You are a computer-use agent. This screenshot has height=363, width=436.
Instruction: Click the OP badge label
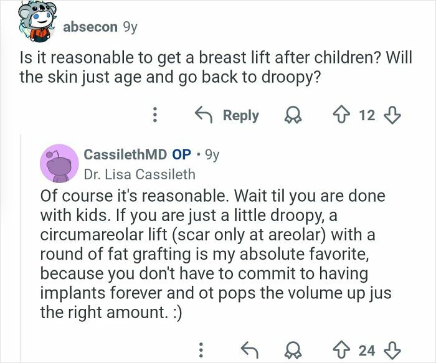point(181,156)
